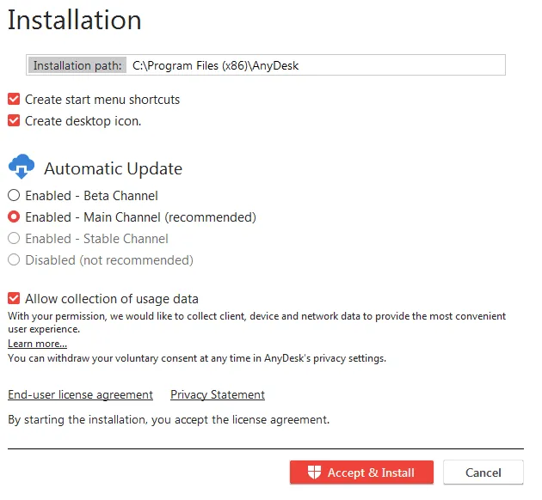Choose Enabled - Stable Channel radio button

14,238
